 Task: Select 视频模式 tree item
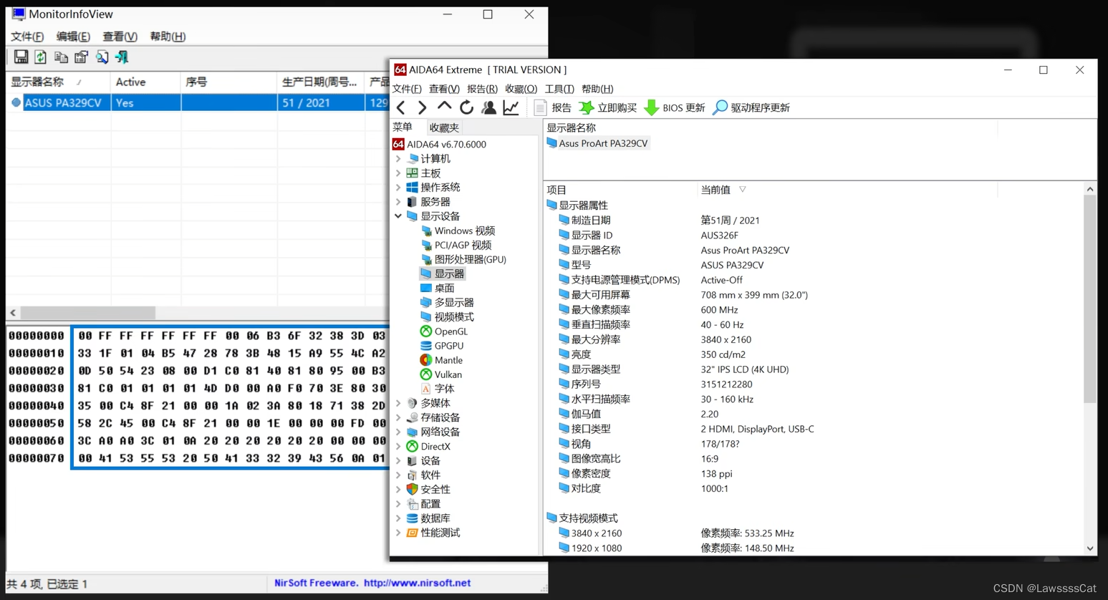coord(447,316)
